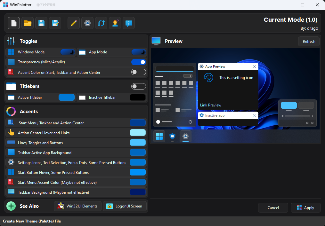The height and width of the screenshot is (226, 325).
Task: Click the yellow pencil edit icon
Action: click(x=74, y=23)
